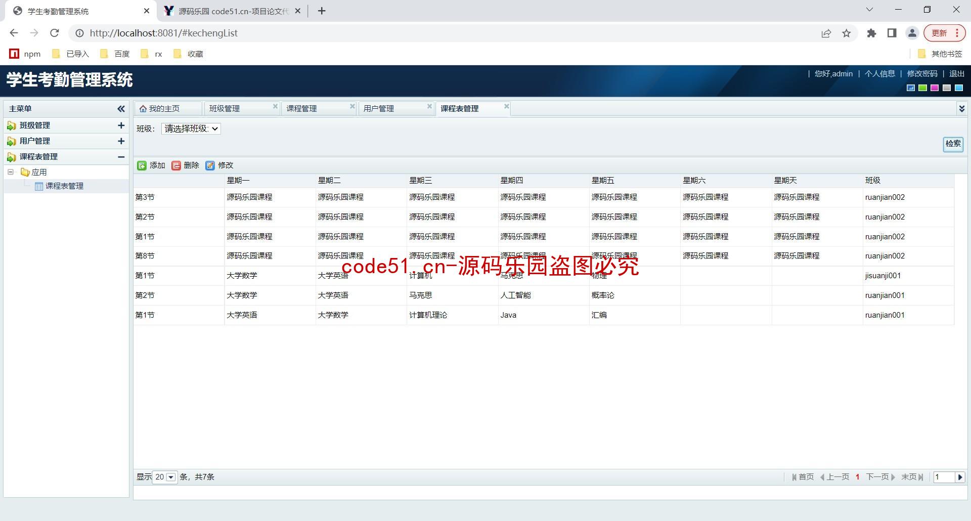Close the 课程管理 tab
The image size is (971, 521).
click(x=352, y=106)
